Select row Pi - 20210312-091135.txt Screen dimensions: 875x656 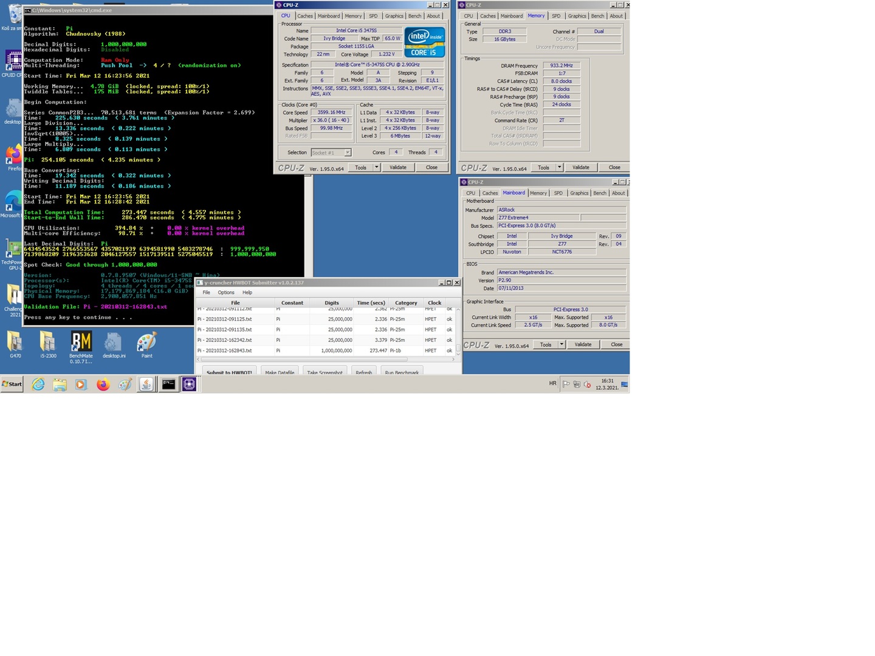325,330
